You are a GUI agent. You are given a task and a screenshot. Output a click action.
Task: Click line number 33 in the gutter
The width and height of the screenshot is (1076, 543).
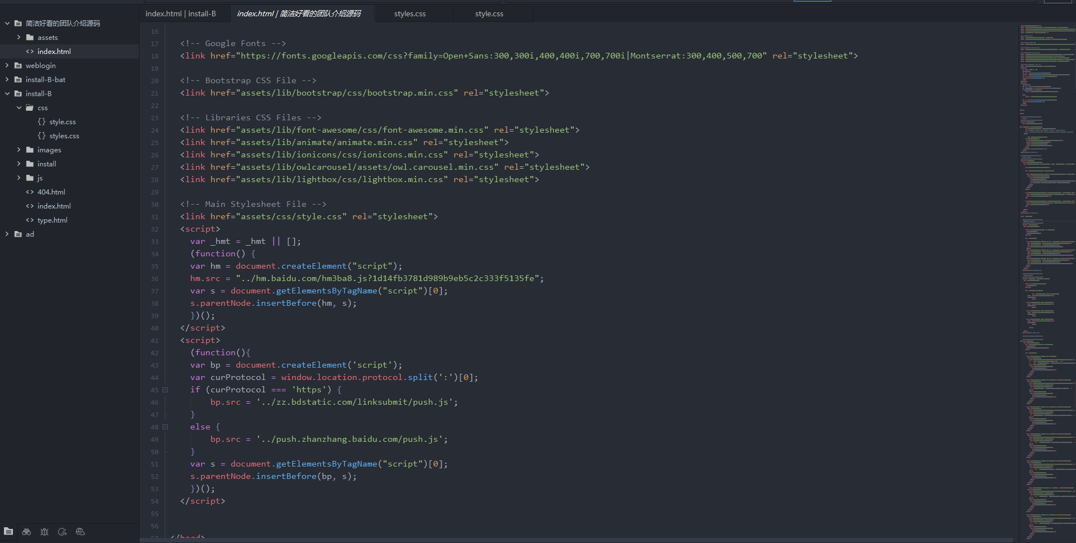tap(155, 242)
